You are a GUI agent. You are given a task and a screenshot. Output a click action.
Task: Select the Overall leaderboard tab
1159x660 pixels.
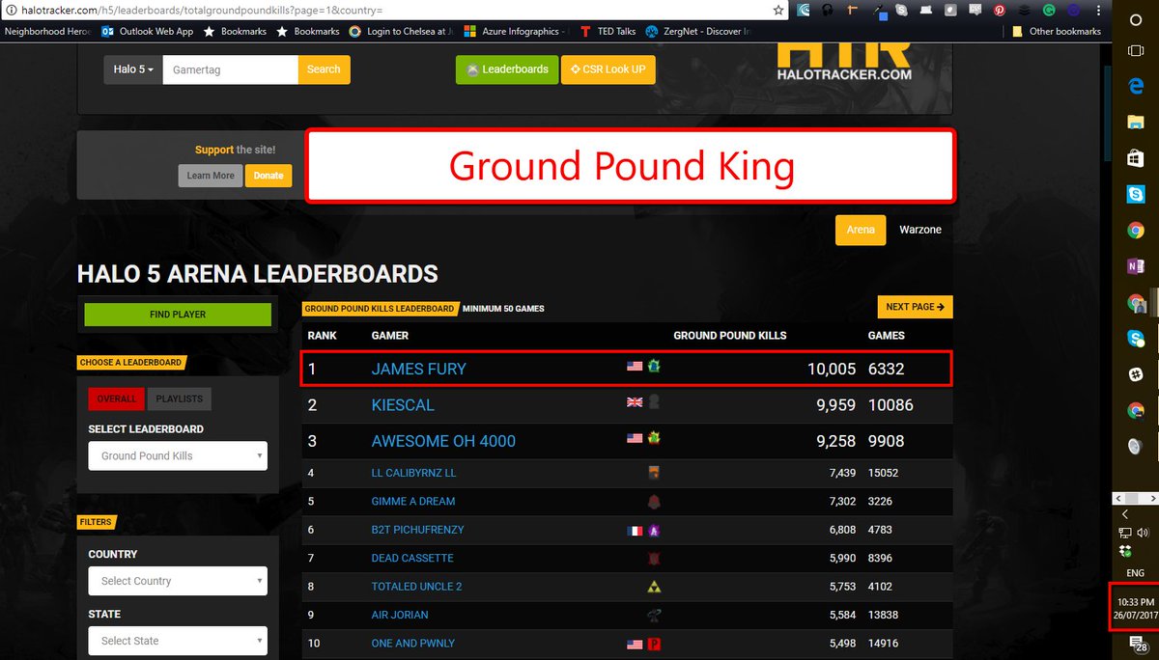tap(117, 399)
